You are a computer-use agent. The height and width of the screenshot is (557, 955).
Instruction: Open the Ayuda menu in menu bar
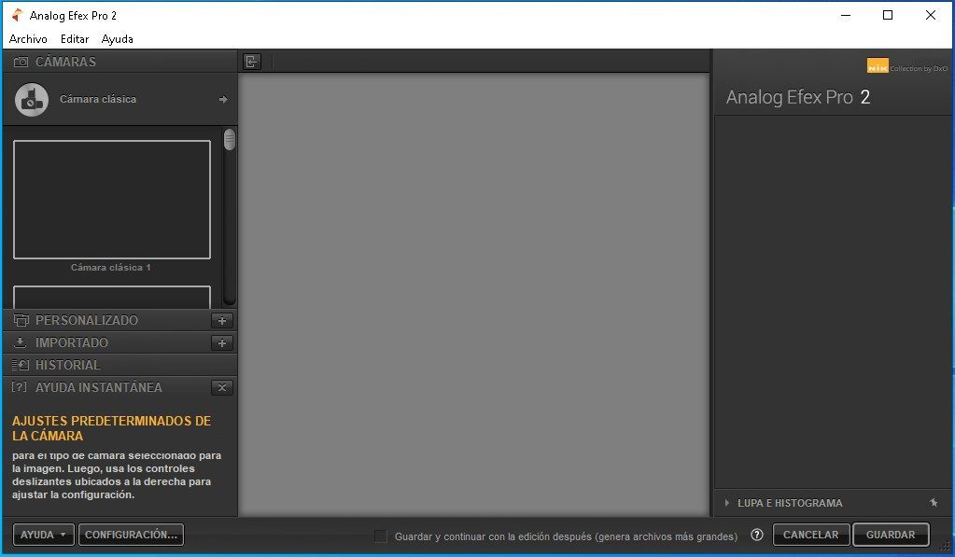point(117,39)
